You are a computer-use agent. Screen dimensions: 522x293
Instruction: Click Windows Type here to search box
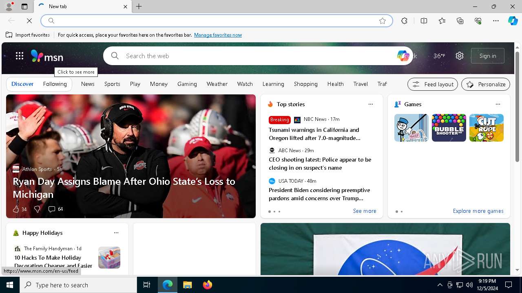pyautogui.click(x=78, y=285)
